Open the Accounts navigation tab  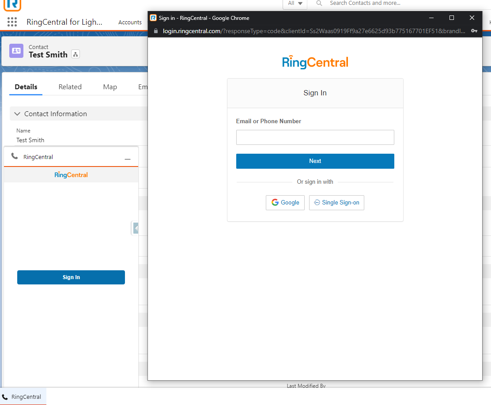130,22
